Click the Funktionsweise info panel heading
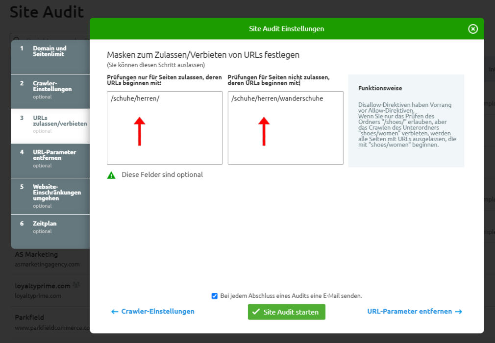Screen dimensions: 495x343 [x=380, y=89]
